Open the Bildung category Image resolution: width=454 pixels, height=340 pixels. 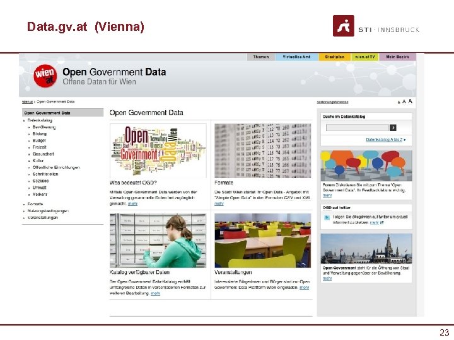tap(39, 133)
